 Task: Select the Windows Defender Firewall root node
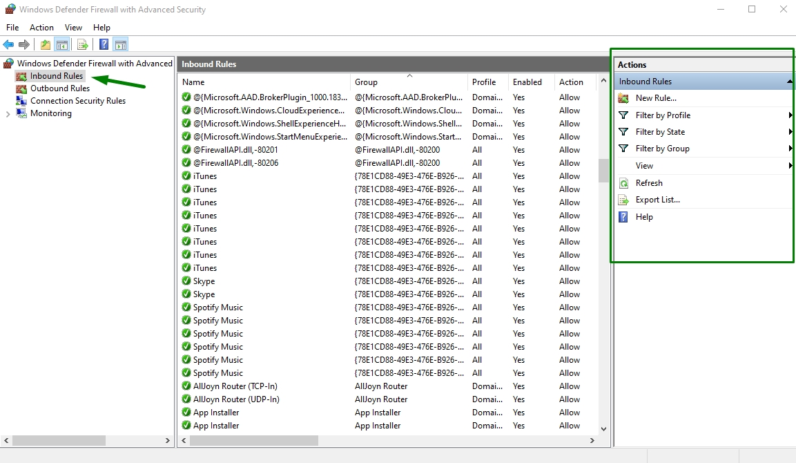pos(95,64)
